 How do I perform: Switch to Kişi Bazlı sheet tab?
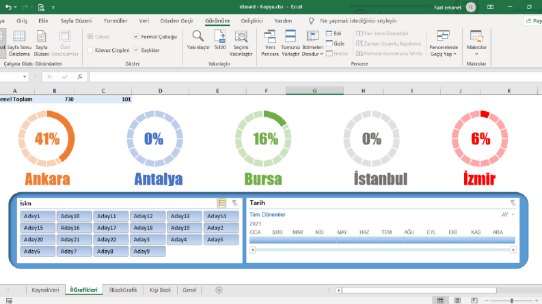[160, 290]
